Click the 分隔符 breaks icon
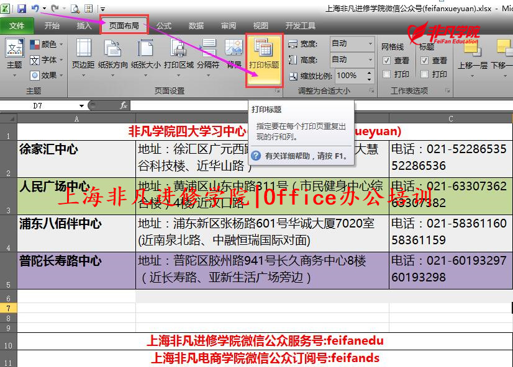The image size is (513, 367). (x=209, y=49)
